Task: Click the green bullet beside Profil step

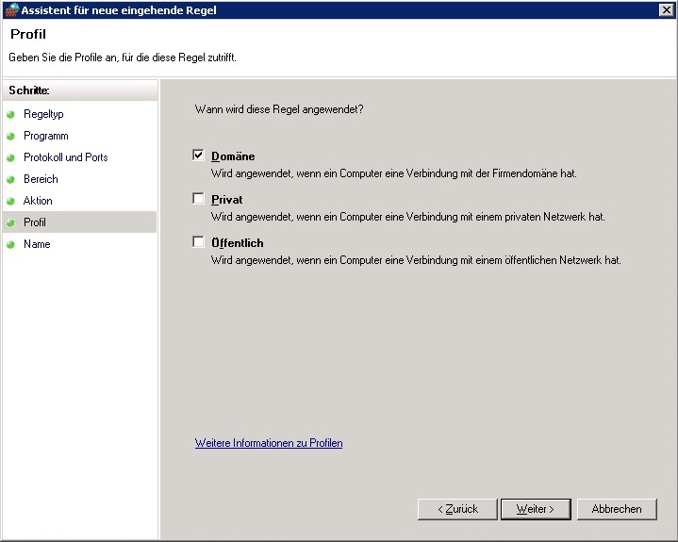Action: click(x=11, y=222)
